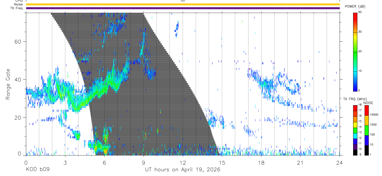Viewport: 382px width, 176px height.
Task: Click x-axis tick label '24'
Action: point(340,162)
